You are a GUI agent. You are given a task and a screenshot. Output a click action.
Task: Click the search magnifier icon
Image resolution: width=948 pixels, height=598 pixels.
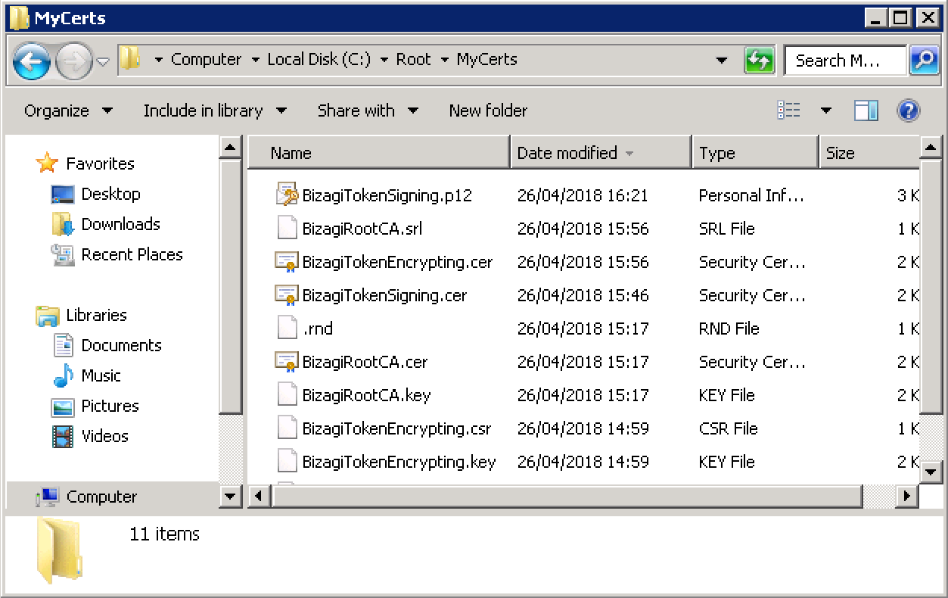click(924, 60)
